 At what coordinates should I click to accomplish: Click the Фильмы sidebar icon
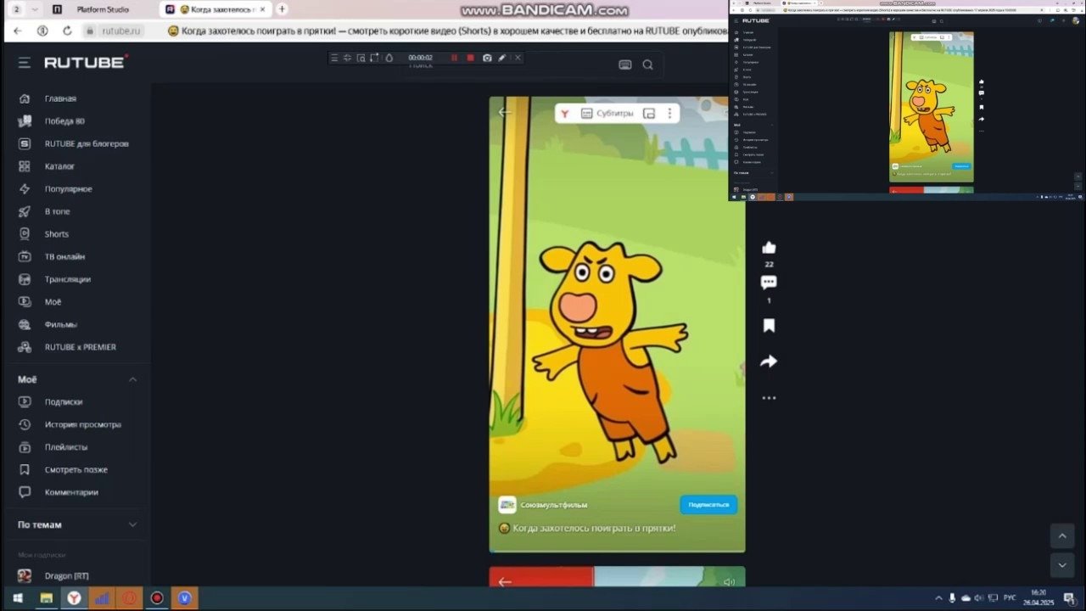[x=25, y=324]
